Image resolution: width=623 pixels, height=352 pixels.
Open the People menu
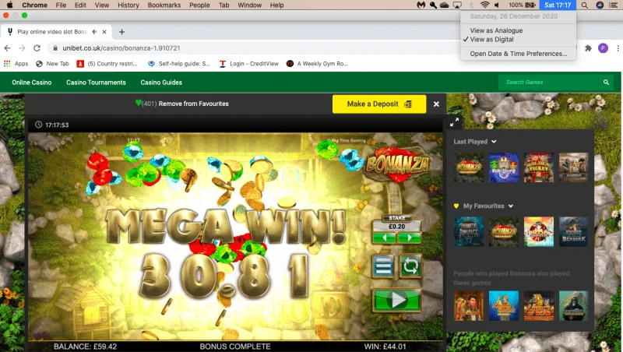(199, 5)
